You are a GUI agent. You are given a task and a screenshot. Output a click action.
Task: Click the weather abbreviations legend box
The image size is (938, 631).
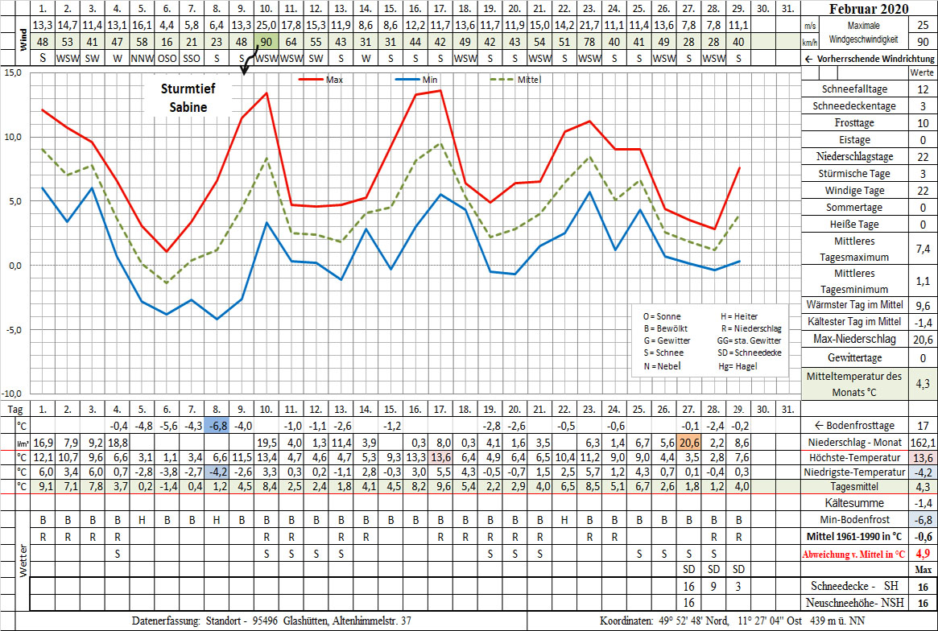pos(706,340)
